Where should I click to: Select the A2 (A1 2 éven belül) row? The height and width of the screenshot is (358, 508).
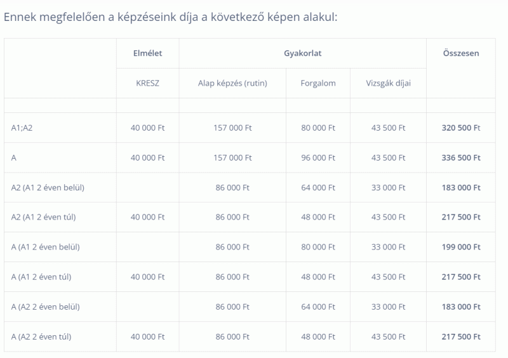250,188
